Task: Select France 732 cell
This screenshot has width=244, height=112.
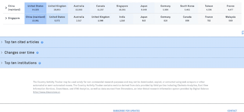Action: 209,19
